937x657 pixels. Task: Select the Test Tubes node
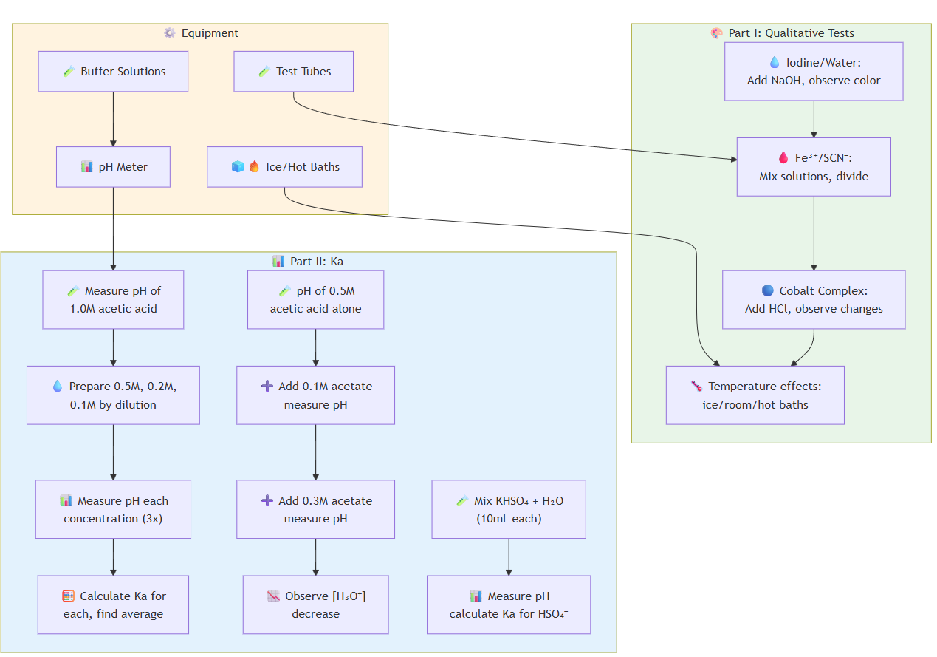(293, 72)
